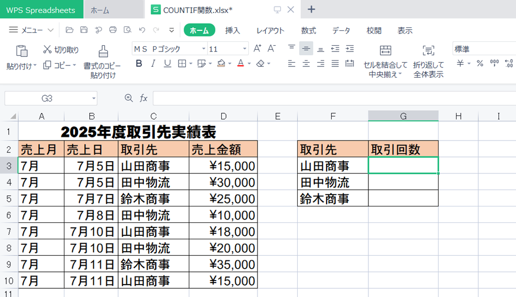The width and height of the screenshot is (516, 297).
Task: Select the column G header
Action: pyautogui.click(x=403, y=116)
